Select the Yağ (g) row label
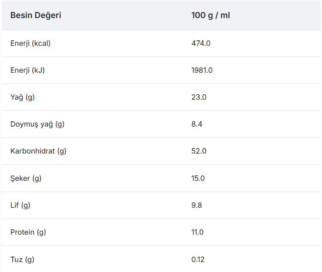The image size is (322, 272). pyautogui.click(x=22, y=97)
